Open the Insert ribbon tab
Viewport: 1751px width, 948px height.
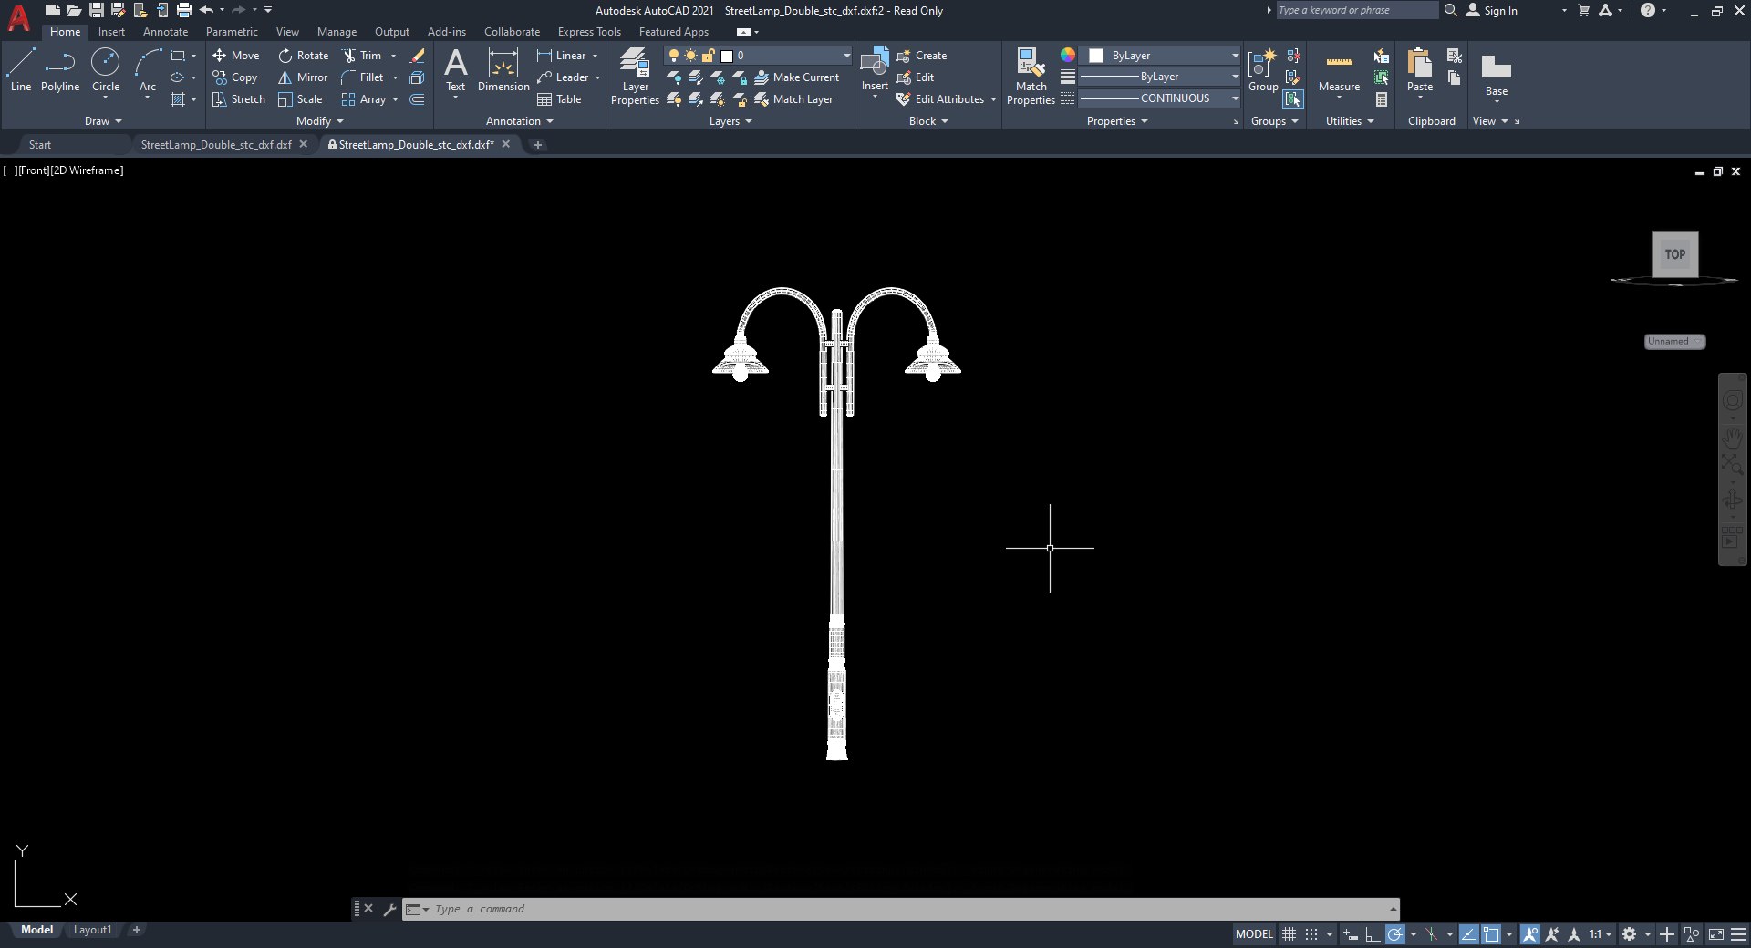coord(111,32)
